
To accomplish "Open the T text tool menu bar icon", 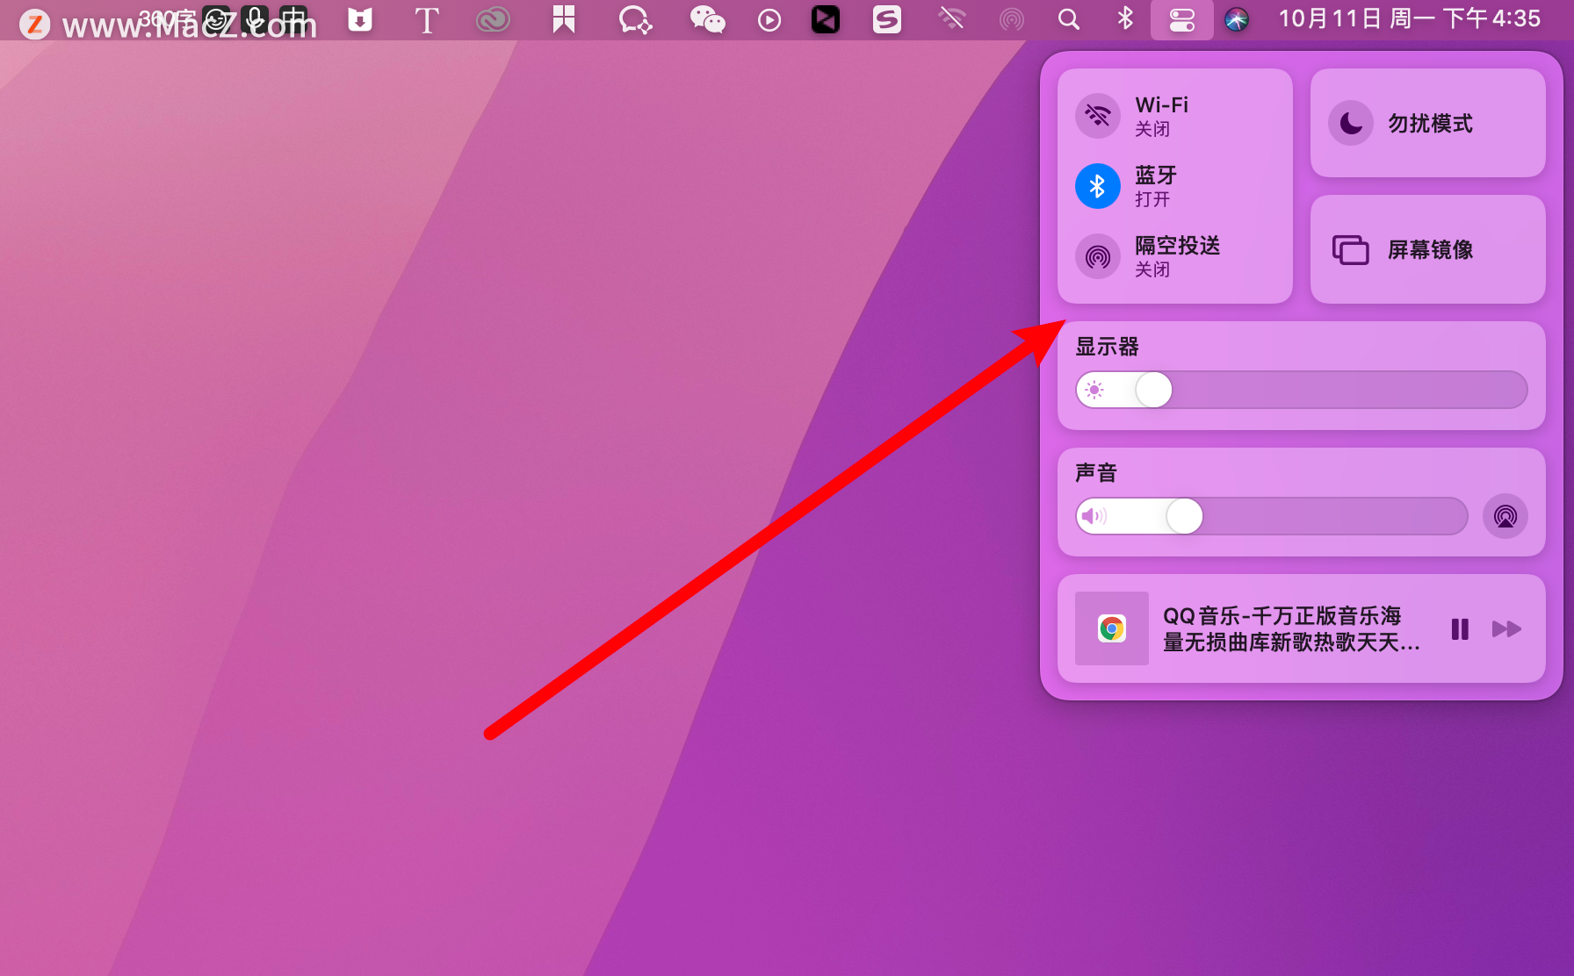I will point(427,19).
